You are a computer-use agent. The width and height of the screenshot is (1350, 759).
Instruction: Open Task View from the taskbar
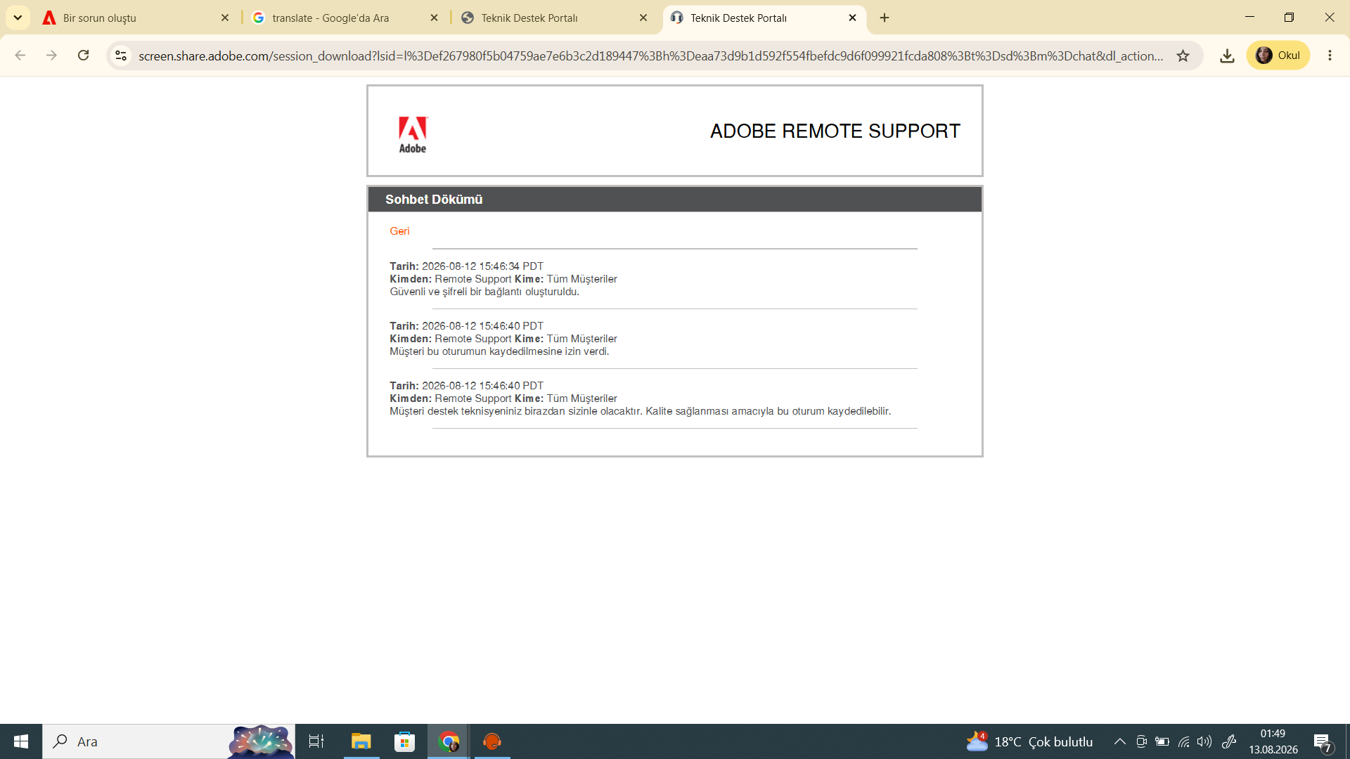click(316, 741)
